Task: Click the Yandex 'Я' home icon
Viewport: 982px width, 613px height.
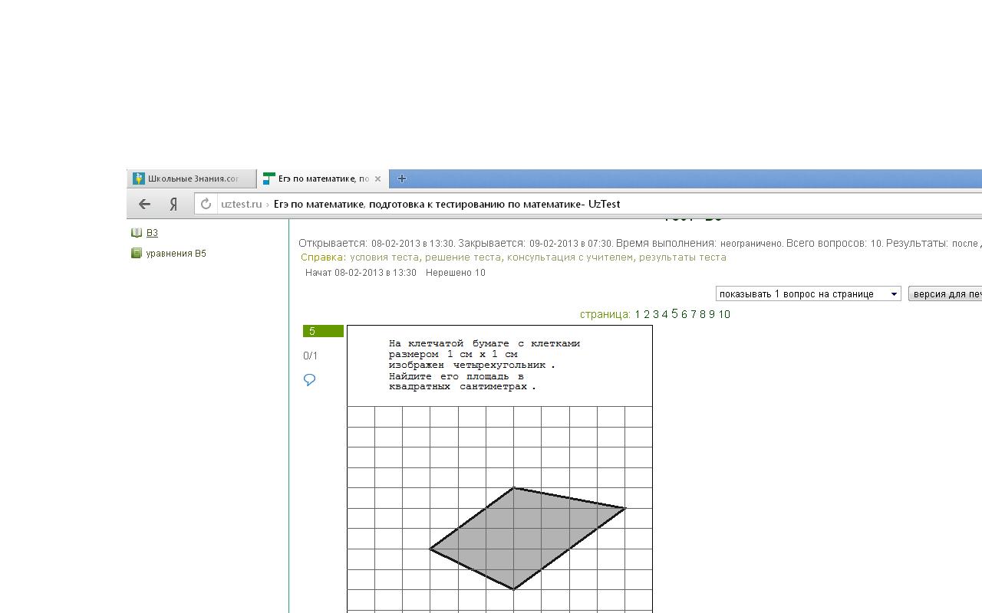Action: point(174,204)
